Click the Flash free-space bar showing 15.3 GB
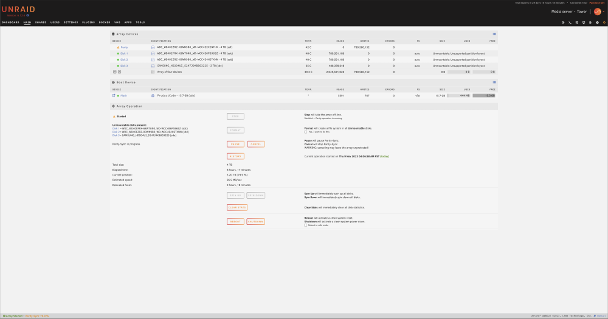 pyautogui.click(x=484, y=95)
